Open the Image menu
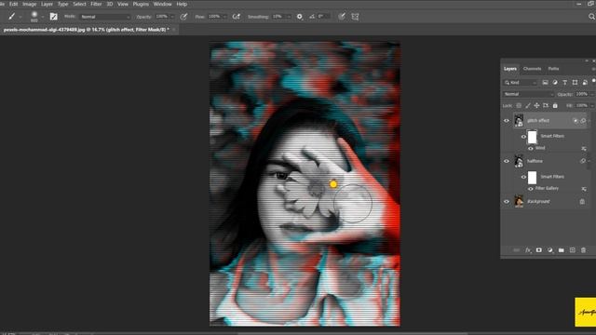 point(29,4)
